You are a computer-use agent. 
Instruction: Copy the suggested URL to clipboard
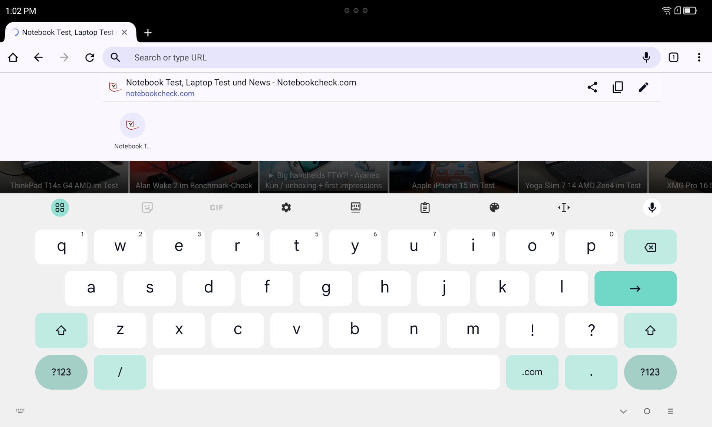[618, 87]
